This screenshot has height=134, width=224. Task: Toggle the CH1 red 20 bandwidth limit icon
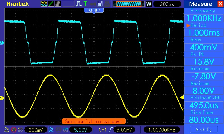(x=13, y=130)
